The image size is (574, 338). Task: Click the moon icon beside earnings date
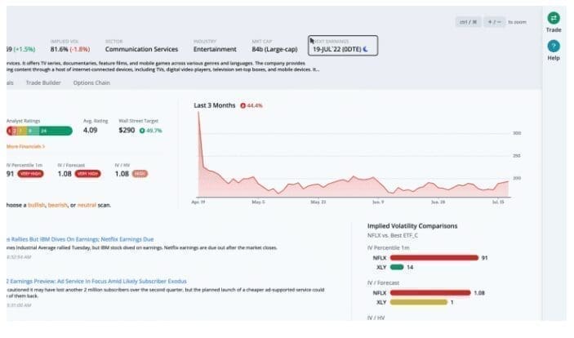tap(366, 50)
